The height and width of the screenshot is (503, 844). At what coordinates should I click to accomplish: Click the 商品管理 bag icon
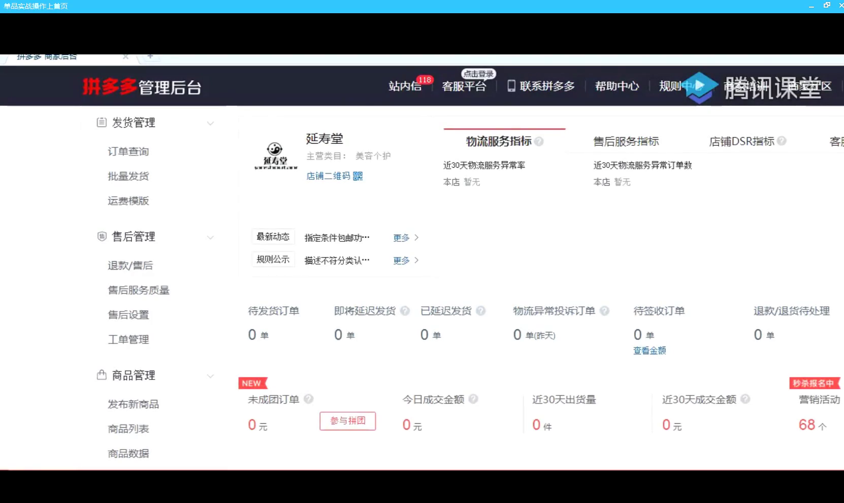point(102,375)
